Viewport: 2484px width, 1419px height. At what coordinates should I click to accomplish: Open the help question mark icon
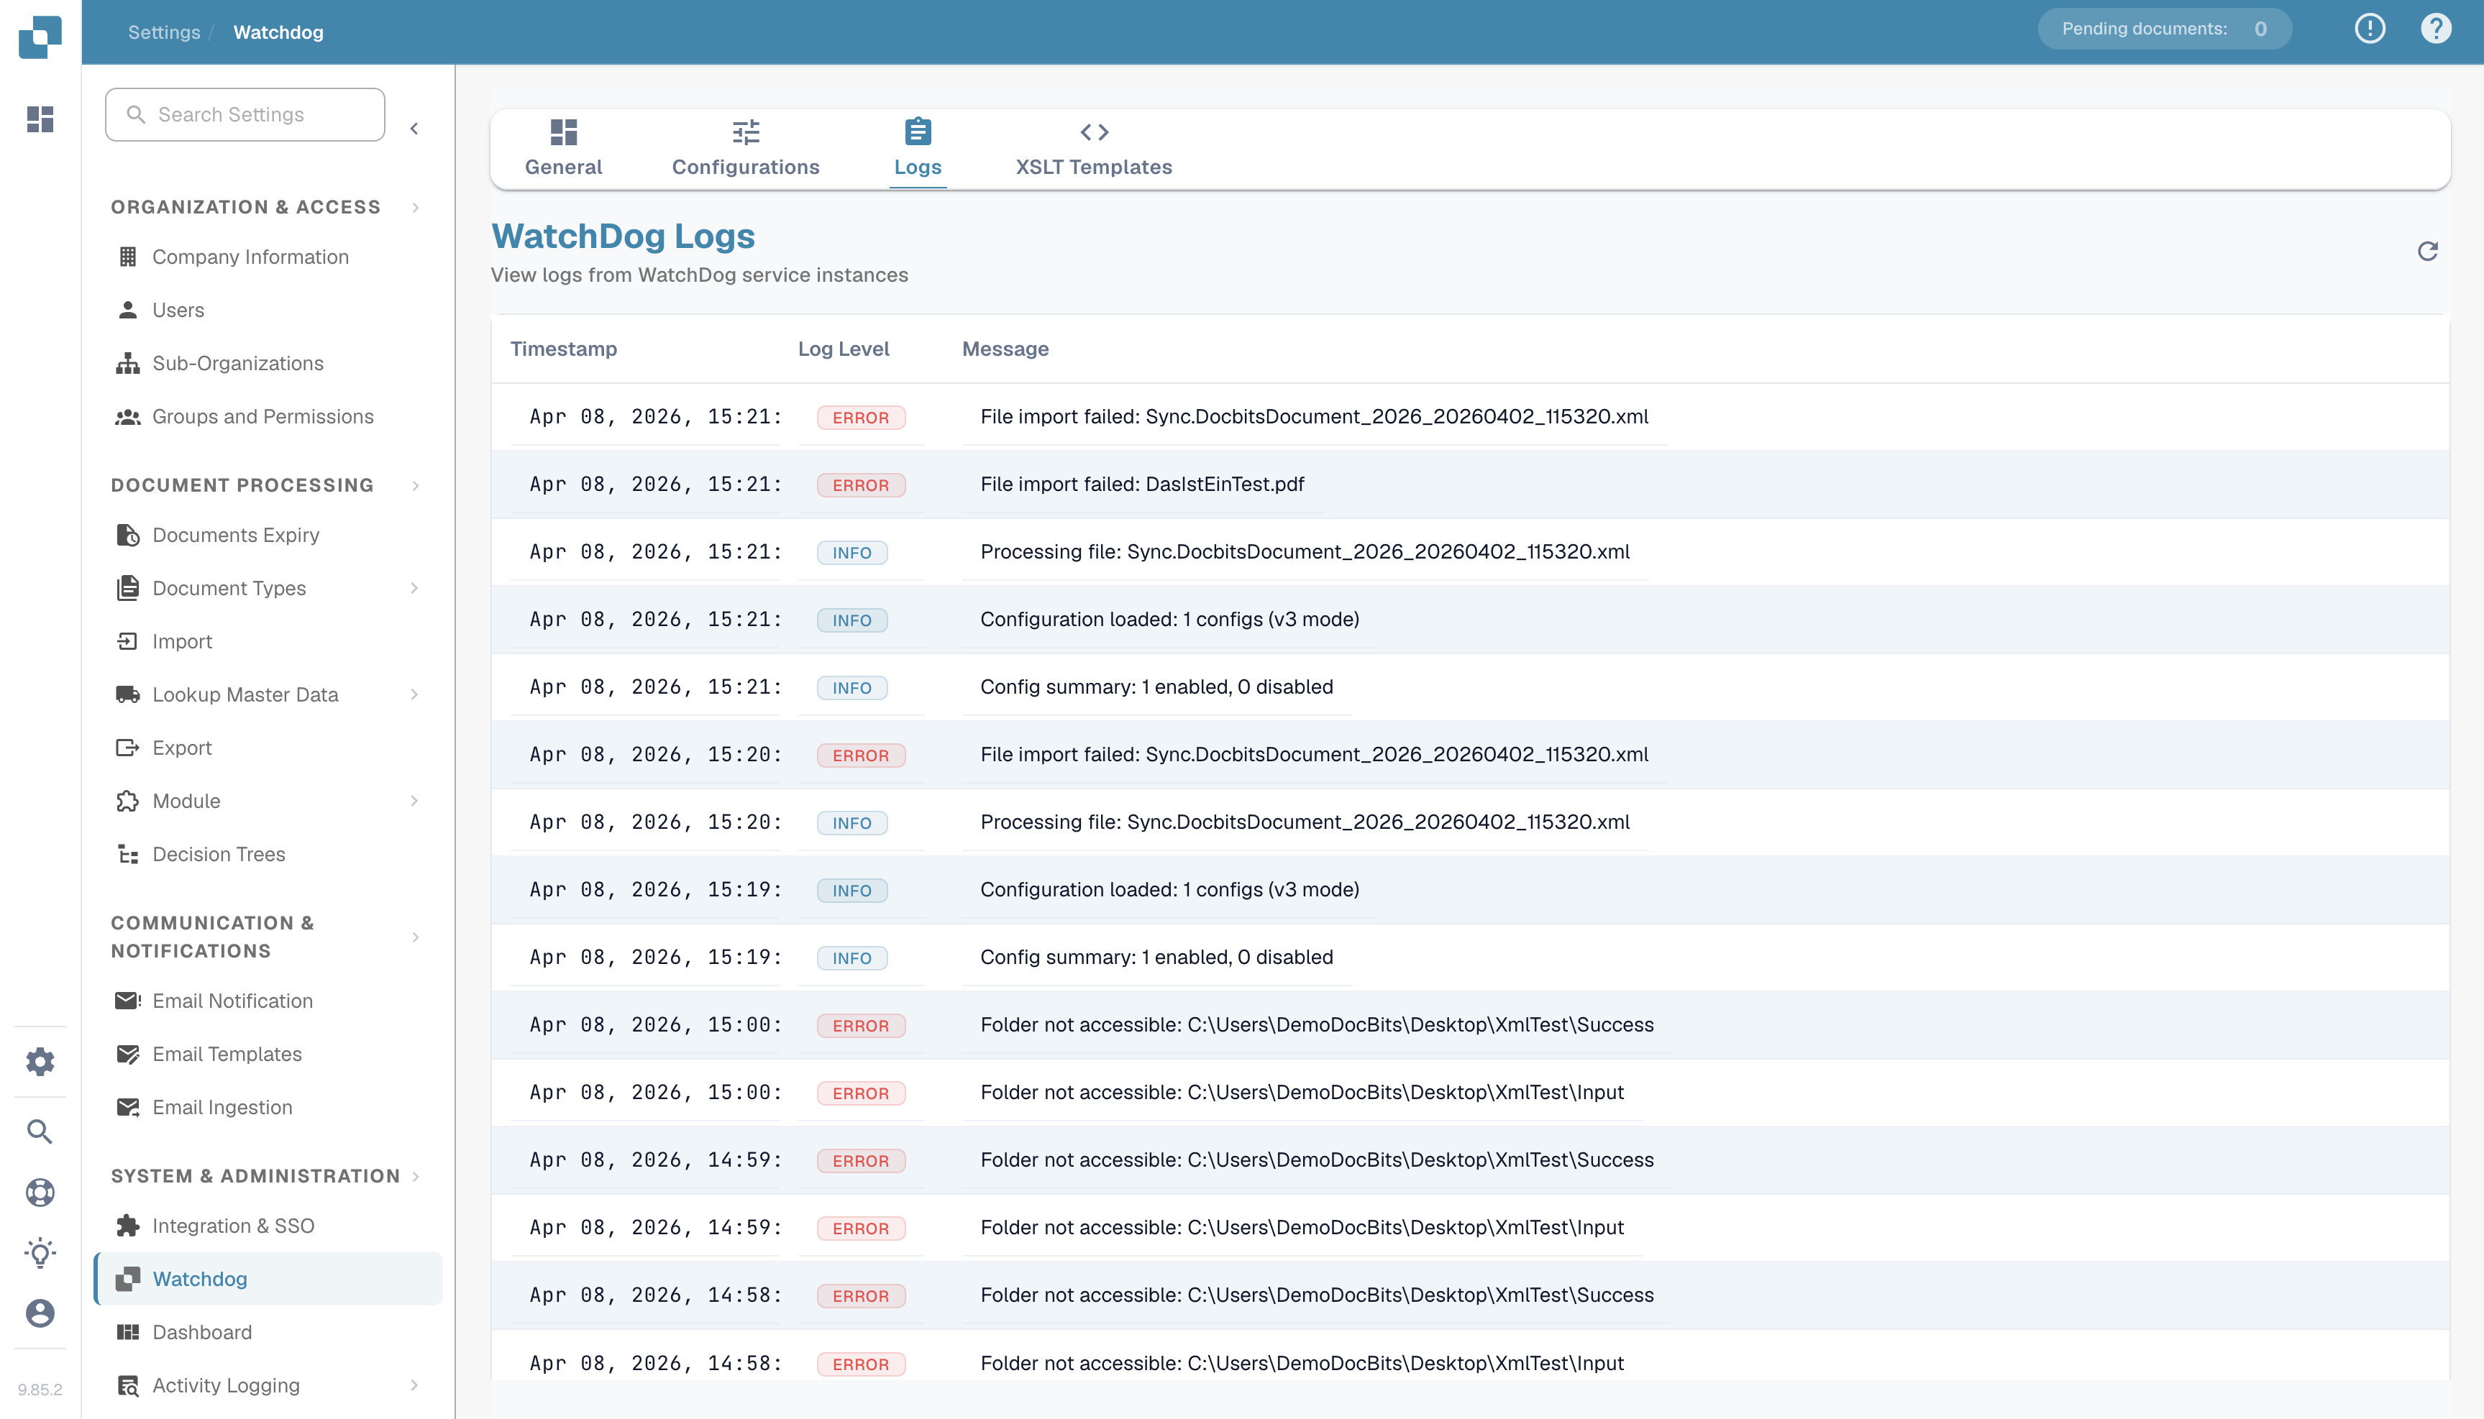click(2435, 28)
